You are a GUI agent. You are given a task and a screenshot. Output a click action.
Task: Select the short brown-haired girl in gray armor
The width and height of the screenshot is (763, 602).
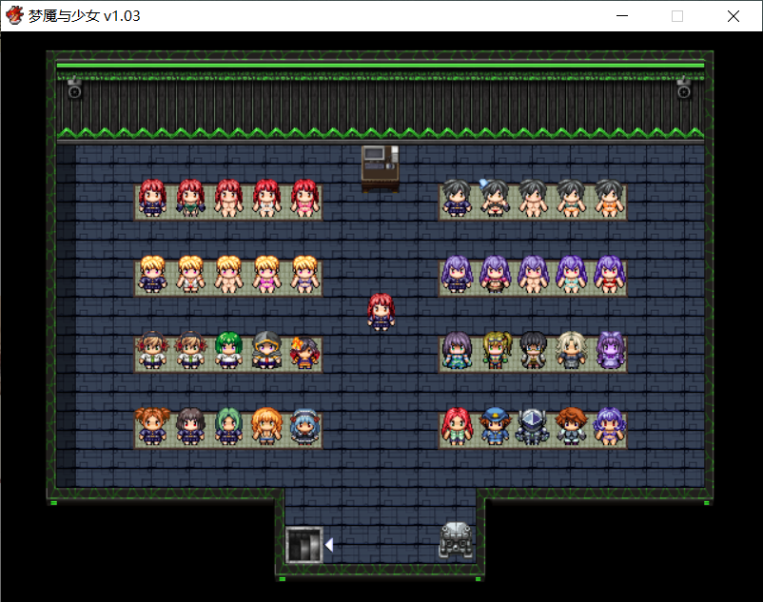[571, 426]
